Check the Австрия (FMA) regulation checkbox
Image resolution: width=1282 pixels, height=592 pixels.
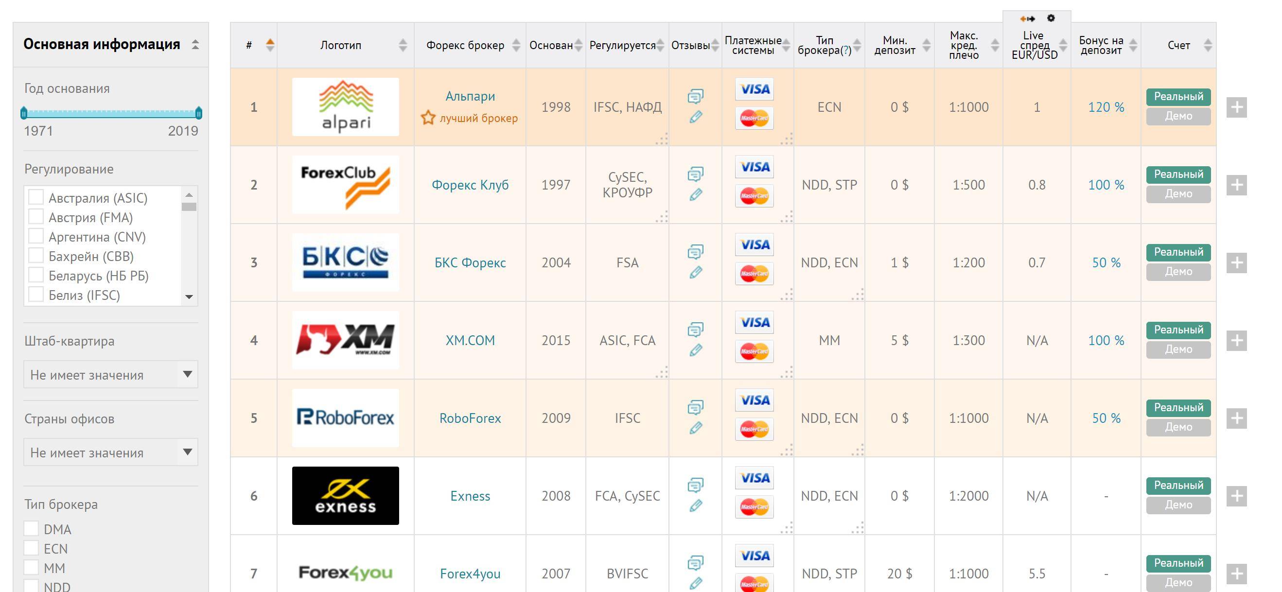tap(36, 216)
